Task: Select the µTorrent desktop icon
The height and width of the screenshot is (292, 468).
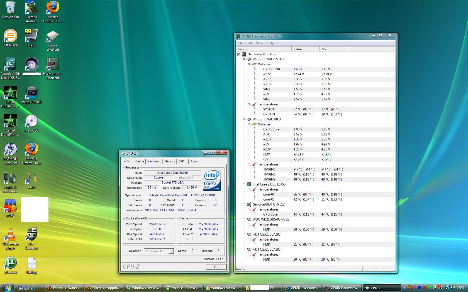Action: click(10, 265)
